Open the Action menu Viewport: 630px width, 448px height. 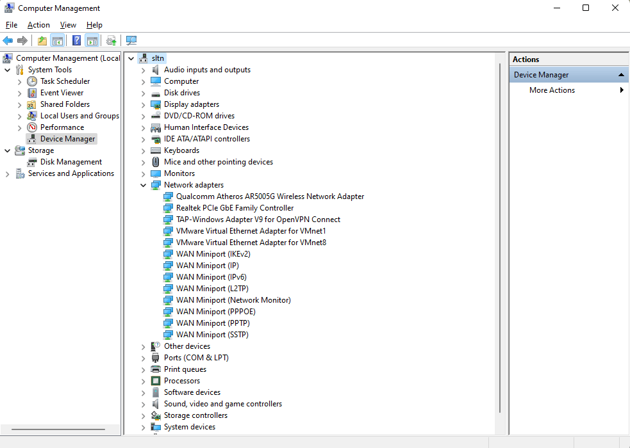[38, 25]
